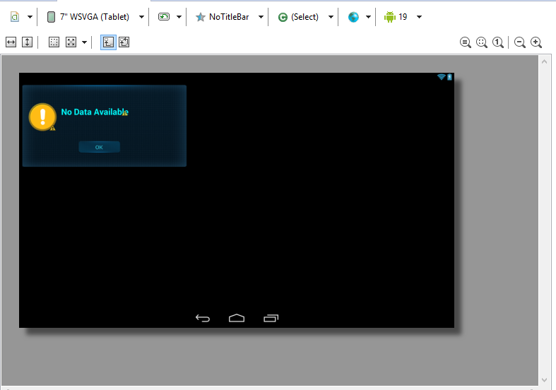Image resolution: width=556 pixels, height=390 pixels.
Task: Click the configuration file icon
Action: point(15,17)
